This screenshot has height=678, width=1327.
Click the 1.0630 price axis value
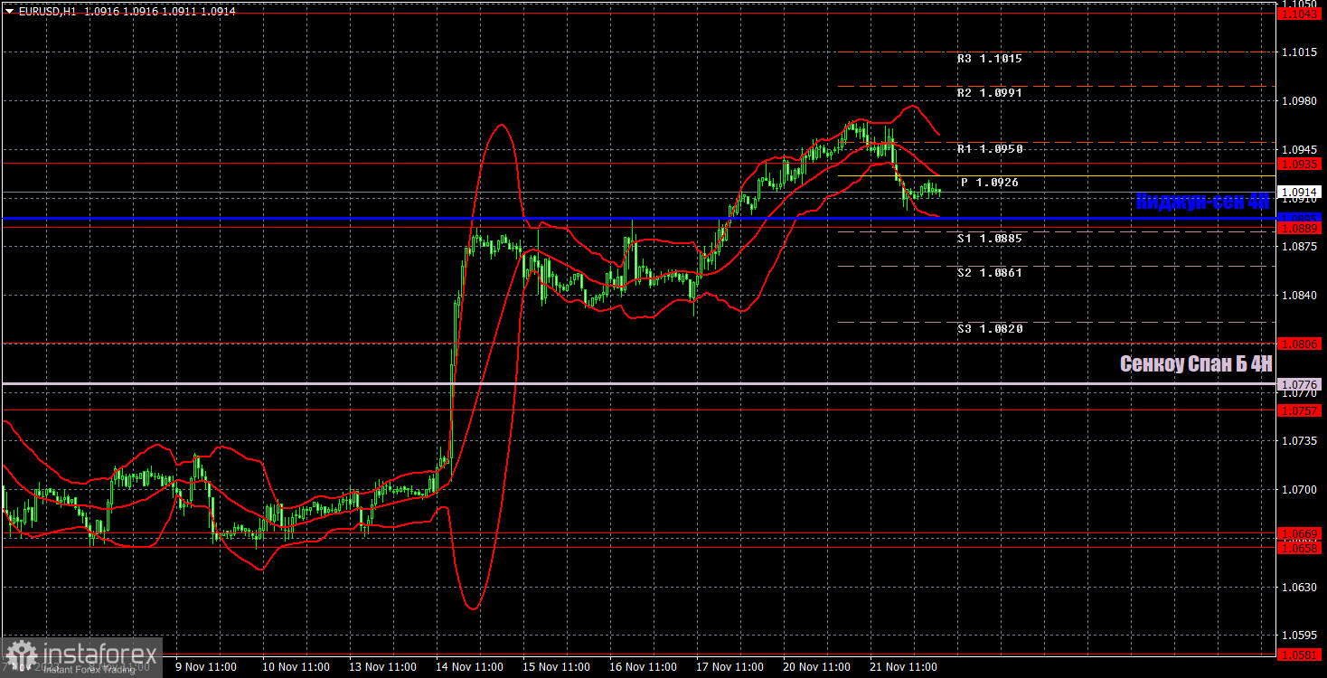(1301, 588)
